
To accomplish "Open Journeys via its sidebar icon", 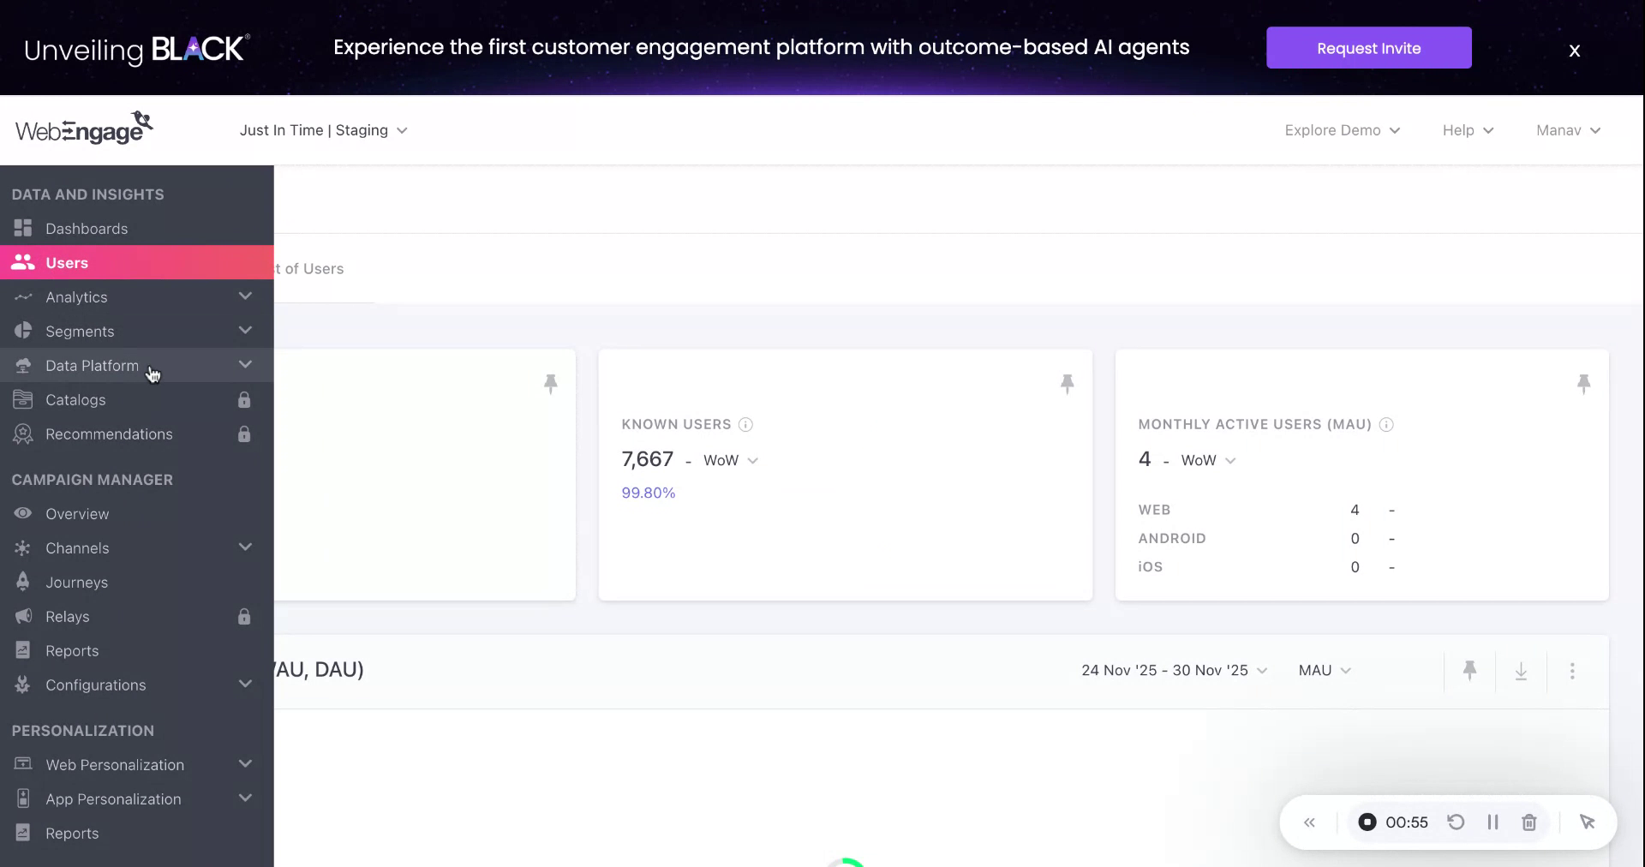I will point(23,583).
